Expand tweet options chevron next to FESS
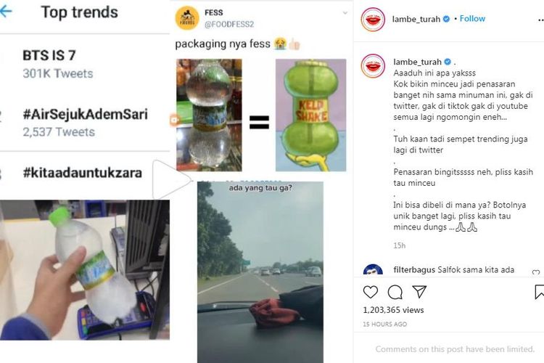Viewport: 544px width, 363px height. tap(345, 13)
